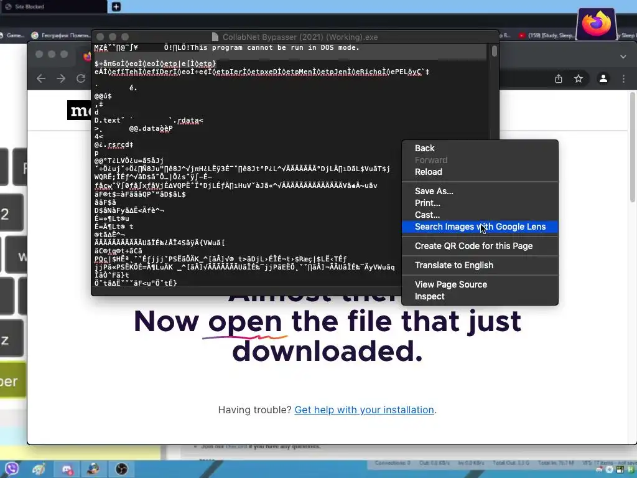Click the browser forward arrow icon

(x=61, y=78)
